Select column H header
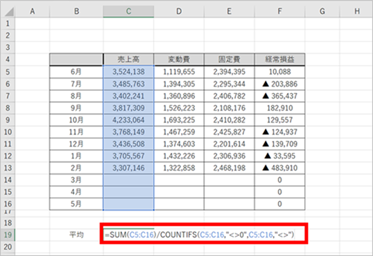This screenshot has width=373, height=256. coord(356,11)
